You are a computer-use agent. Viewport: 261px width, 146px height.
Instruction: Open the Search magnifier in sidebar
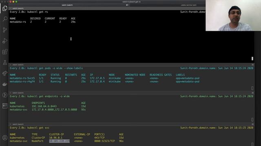tap(5, 19)
